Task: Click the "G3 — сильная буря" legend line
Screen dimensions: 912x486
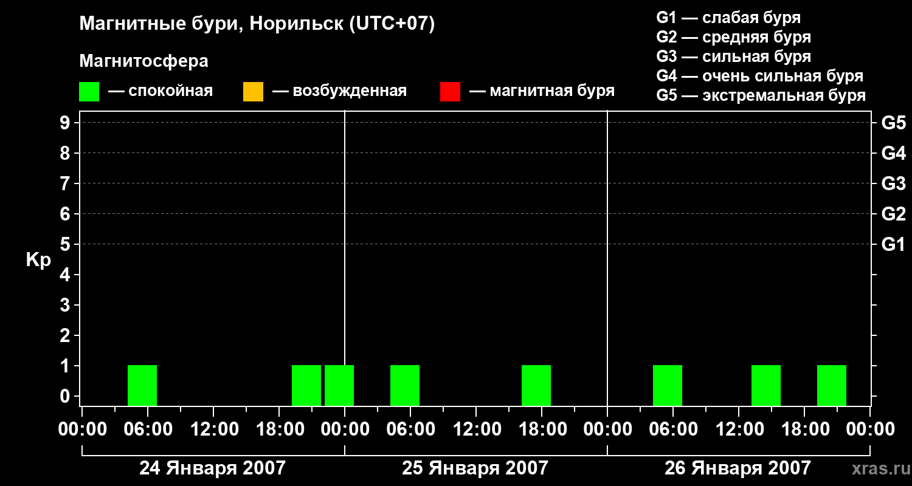Action: [733, 56]
